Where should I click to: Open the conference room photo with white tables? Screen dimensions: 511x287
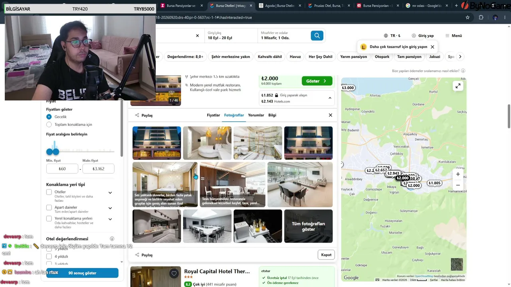pos(207,226)
